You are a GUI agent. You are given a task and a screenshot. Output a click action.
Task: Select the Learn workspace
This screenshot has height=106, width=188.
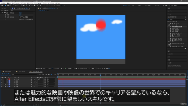coord(133,6)
